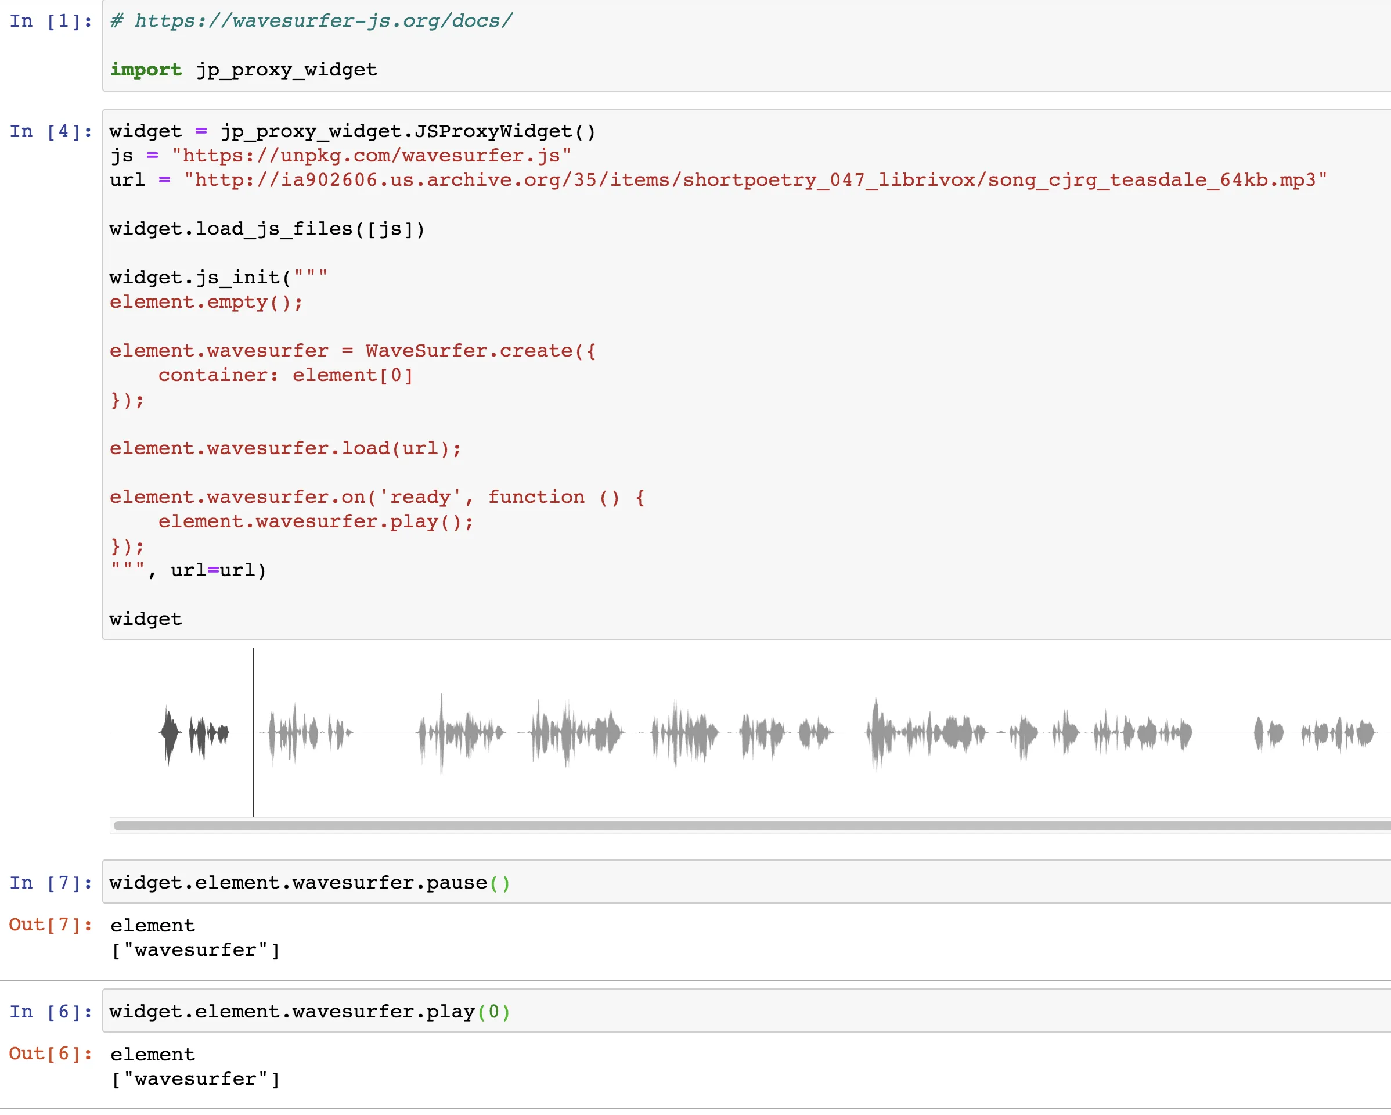Click the In [1] cell prompt
This screenshot has width=1391, height=1115.
click(x=51, y=21)
